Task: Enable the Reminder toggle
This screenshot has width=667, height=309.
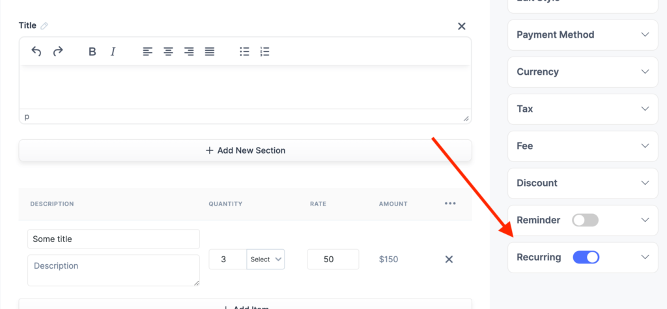Action: pyautogui.click(x=586, y=220)
